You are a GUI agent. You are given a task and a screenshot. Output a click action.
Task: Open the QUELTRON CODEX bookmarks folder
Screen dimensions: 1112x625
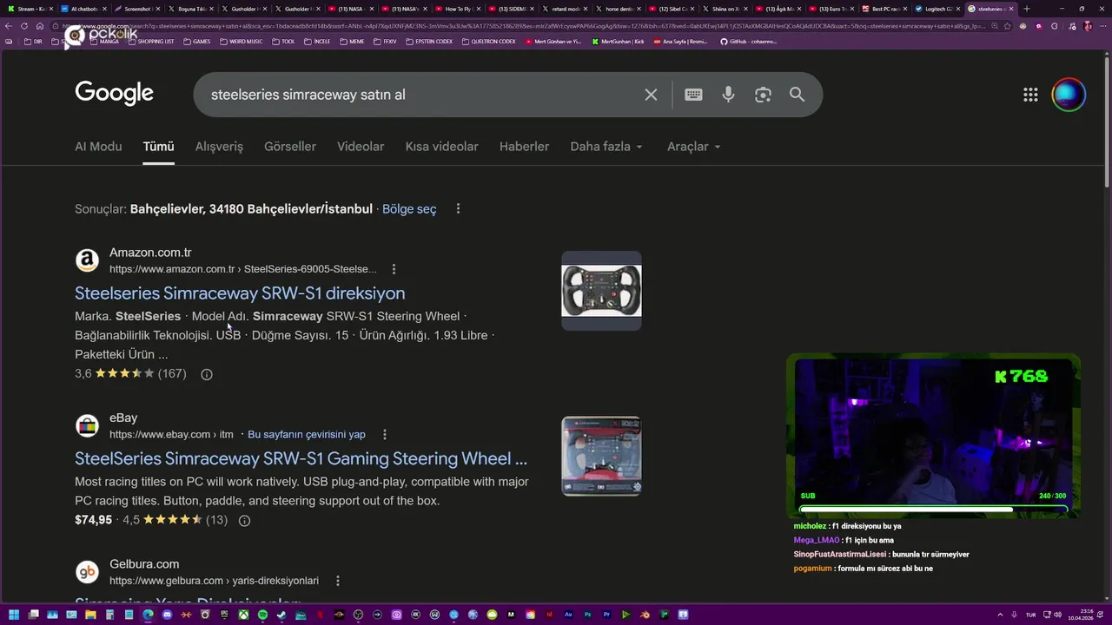click(489, 41)
